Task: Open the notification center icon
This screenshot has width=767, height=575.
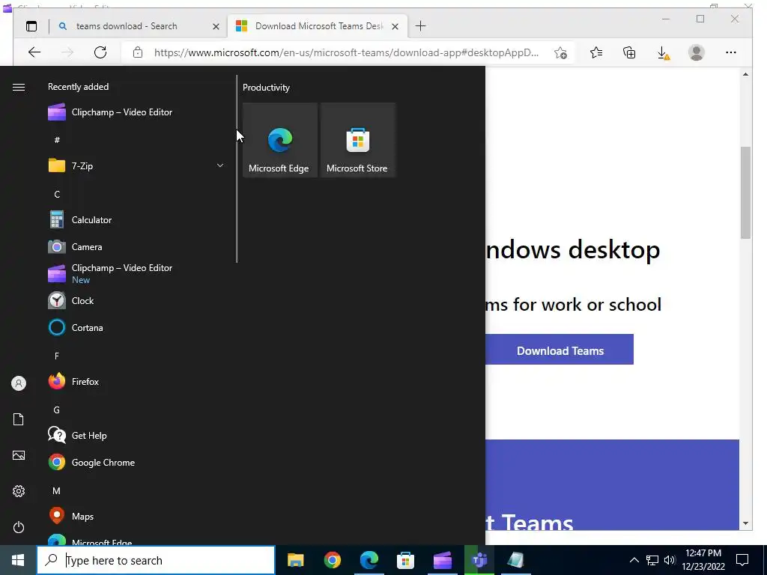Action: [x=742, y=560]
